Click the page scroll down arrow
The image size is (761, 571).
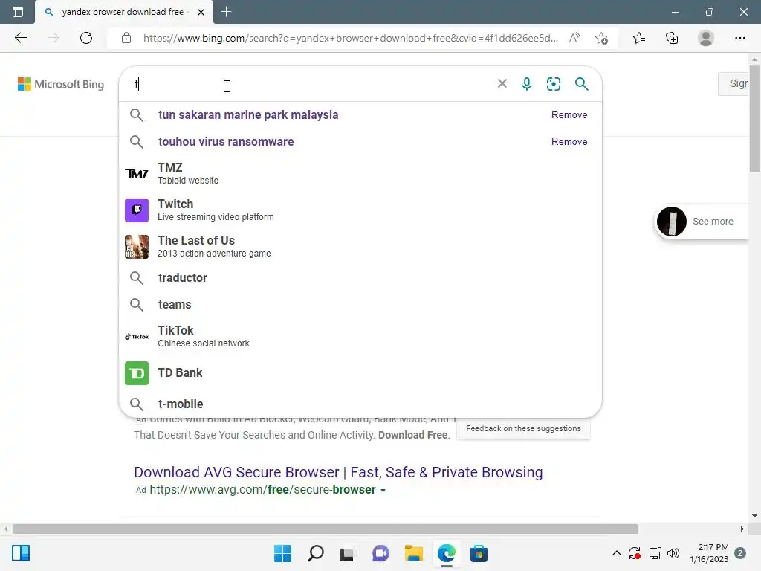coord(754,516)
